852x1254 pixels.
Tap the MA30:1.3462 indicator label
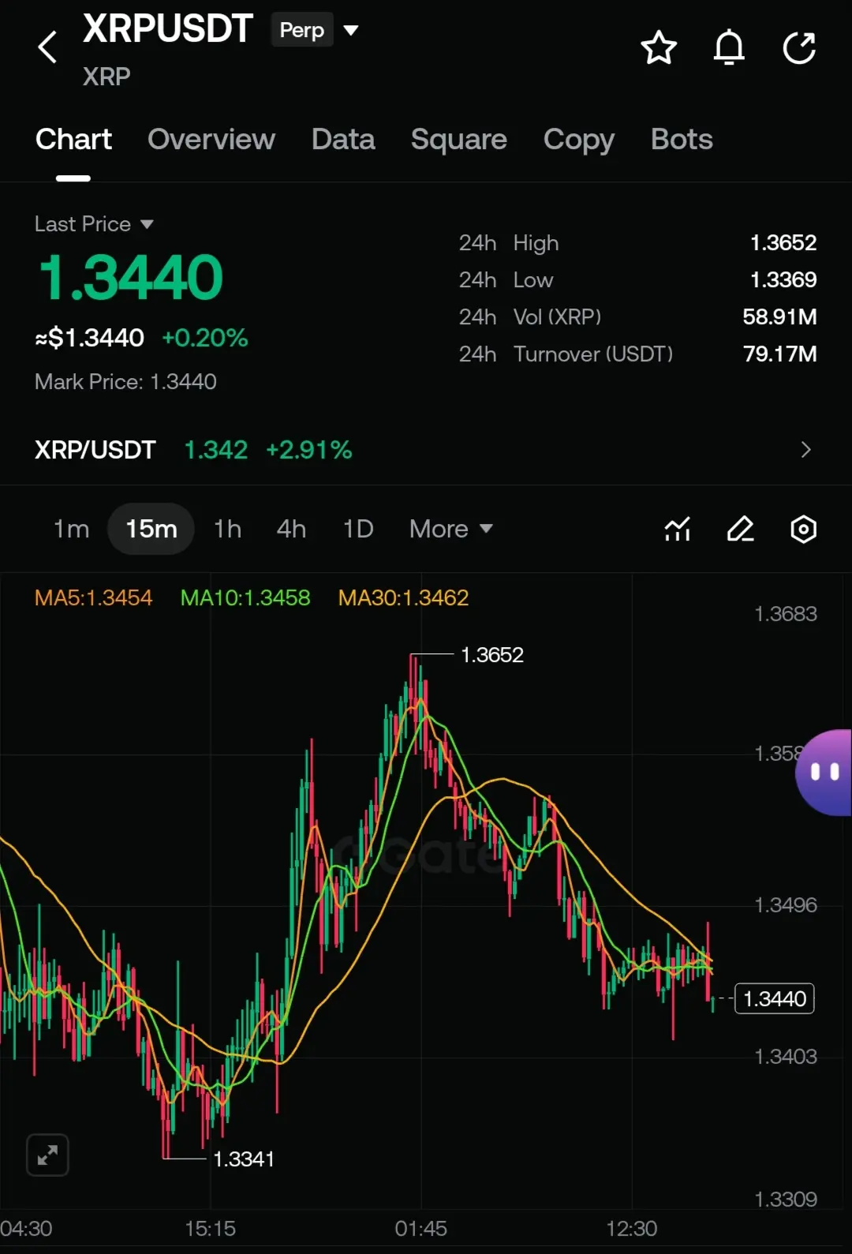coord(403,597)
